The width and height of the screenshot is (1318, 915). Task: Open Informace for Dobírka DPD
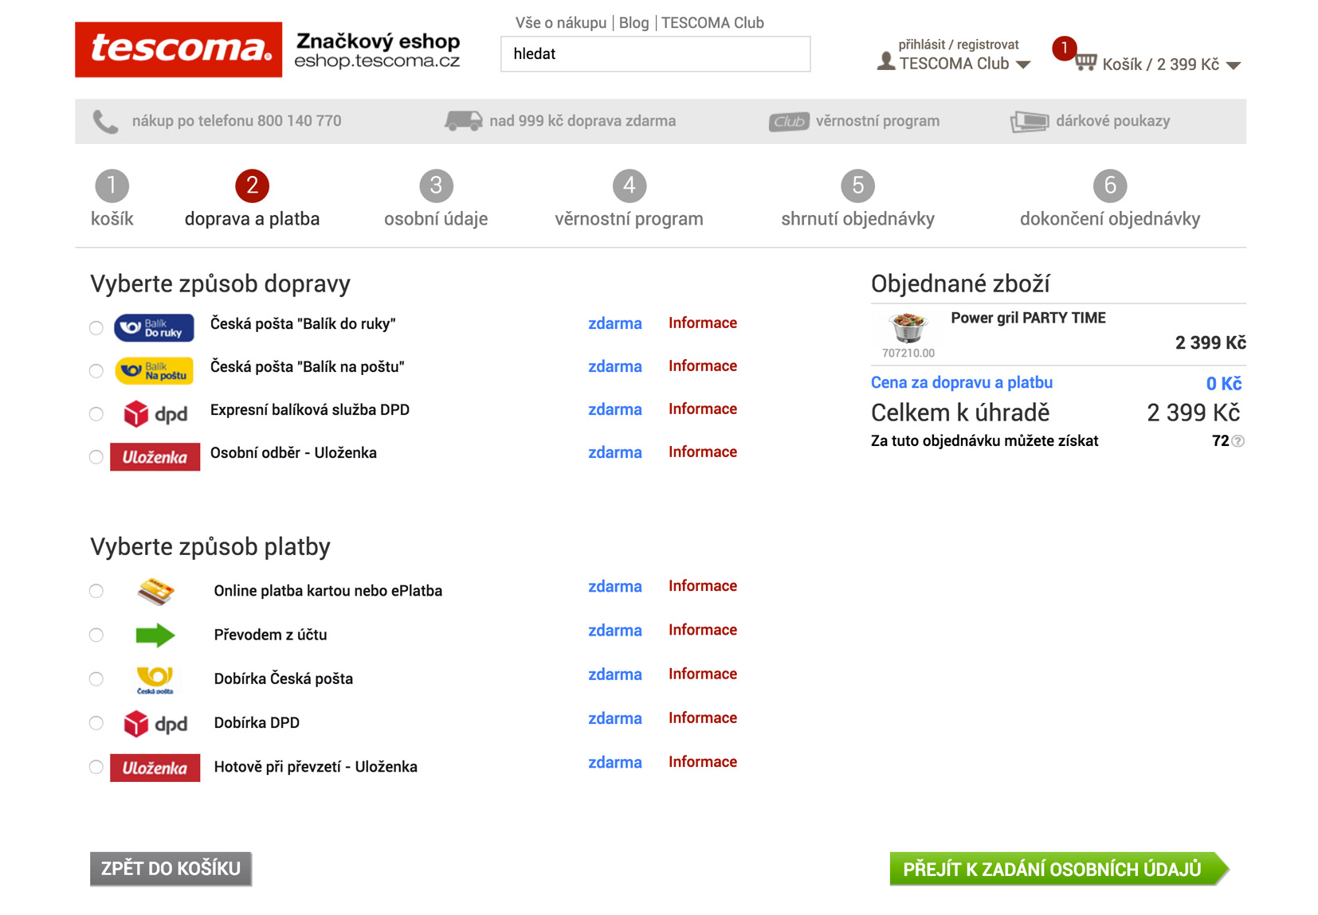[x=703, y=718]
